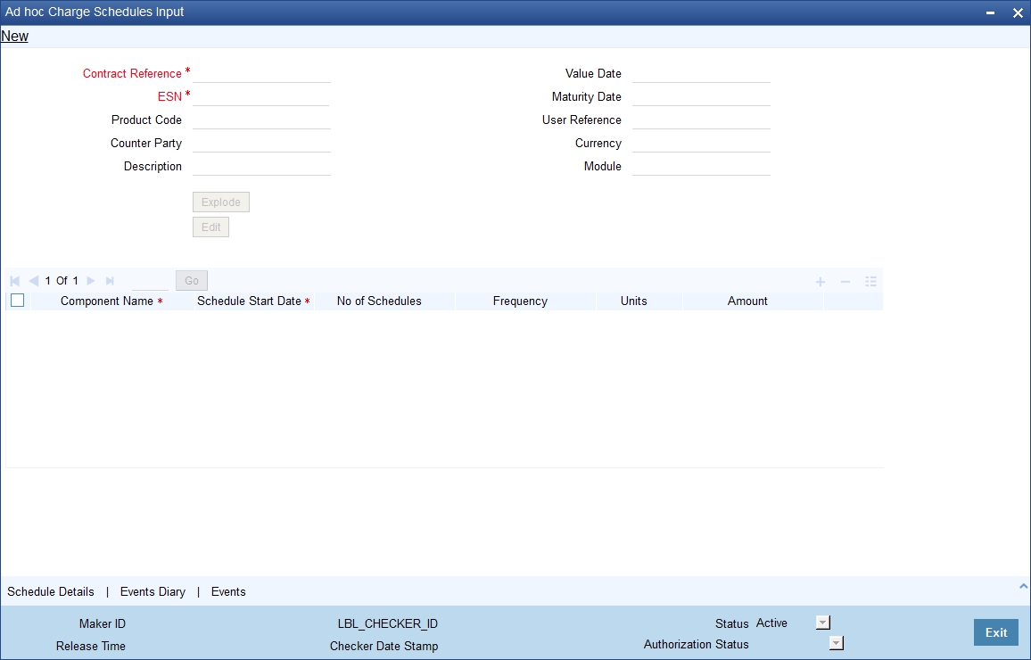Open the Events Diary tab
This screenshot has height=660, width=1031.
click(x=153, y=591)
